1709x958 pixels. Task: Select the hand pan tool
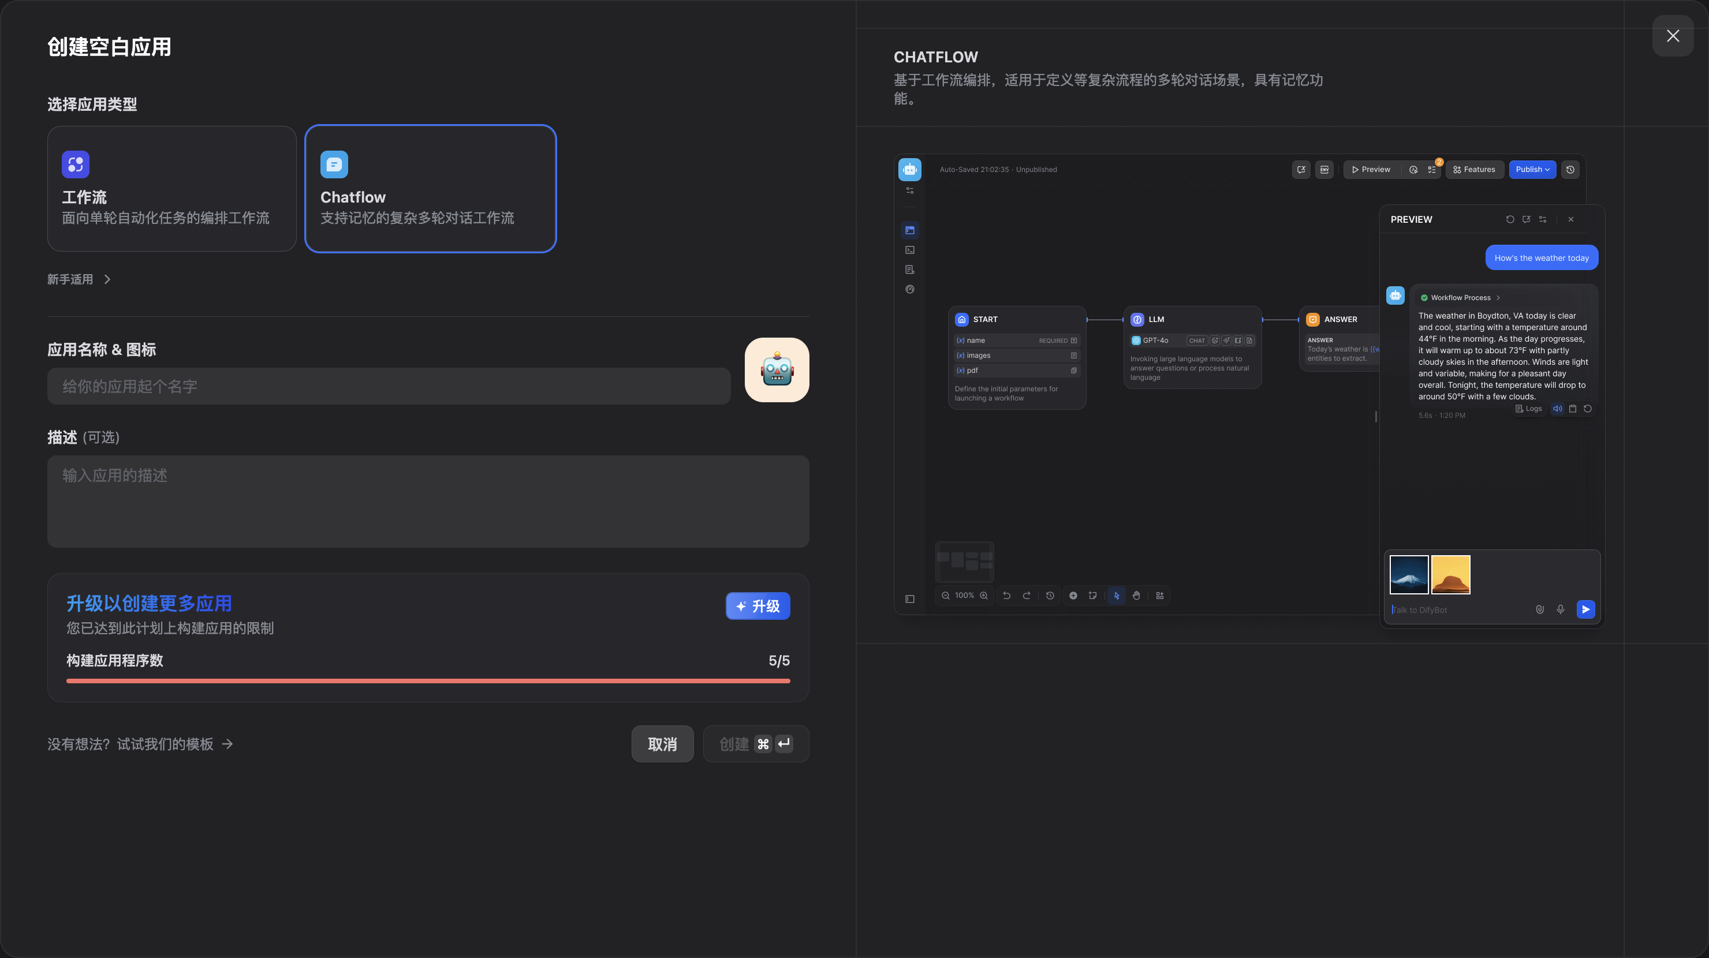(x=1136, y=596)
